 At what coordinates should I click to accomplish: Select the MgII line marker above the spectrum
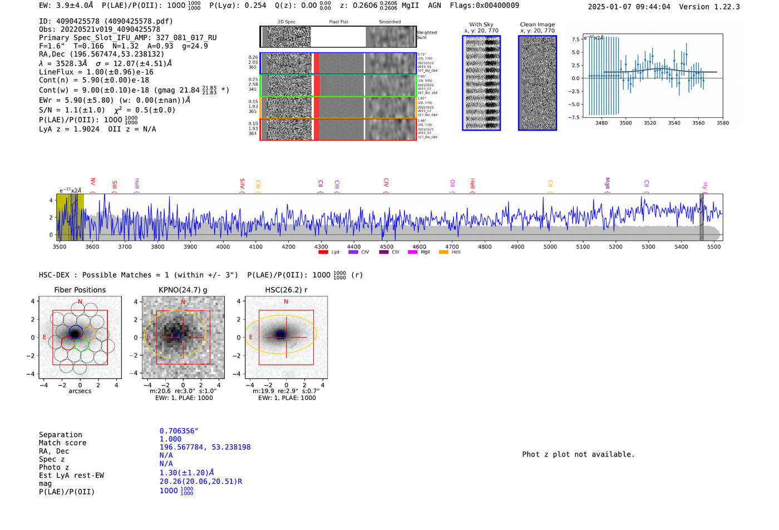[x=607, y=185]
